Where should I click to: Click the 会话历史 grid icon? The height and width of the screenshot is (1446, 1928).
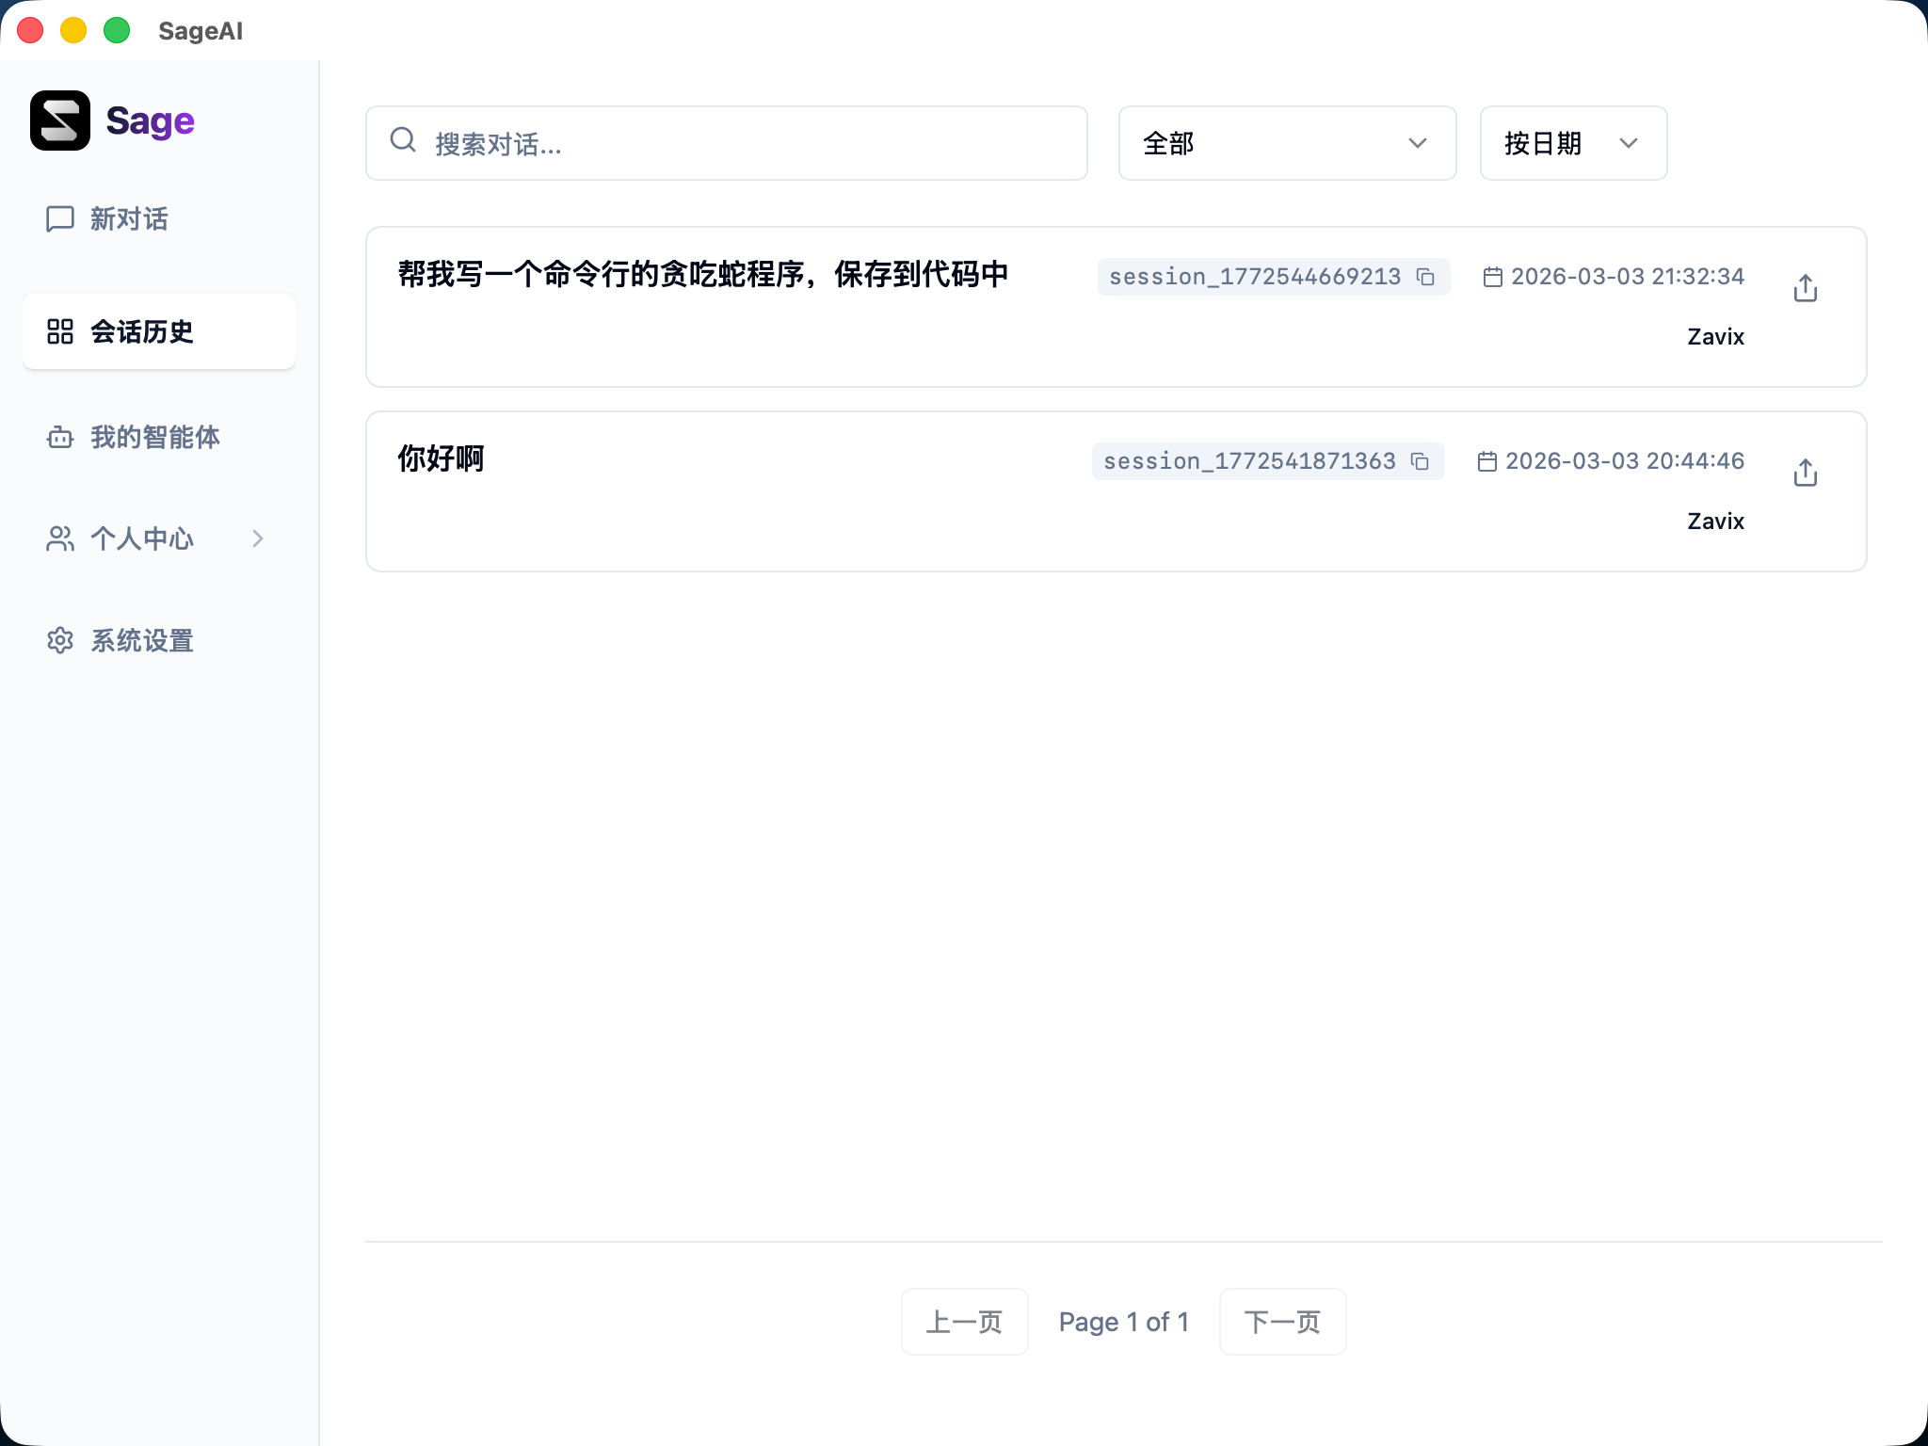tap(59, 331)
